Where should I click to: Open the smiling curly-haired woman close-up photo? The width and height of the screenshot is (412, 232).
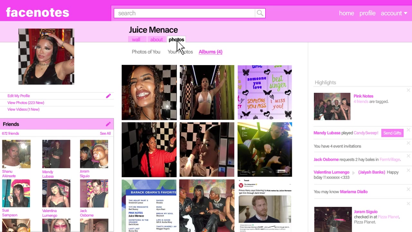[149, 92]
